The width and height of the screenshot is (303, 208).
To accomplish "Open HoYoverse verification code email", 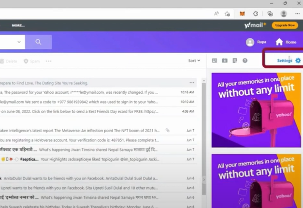I will click(x=99, y=140).
